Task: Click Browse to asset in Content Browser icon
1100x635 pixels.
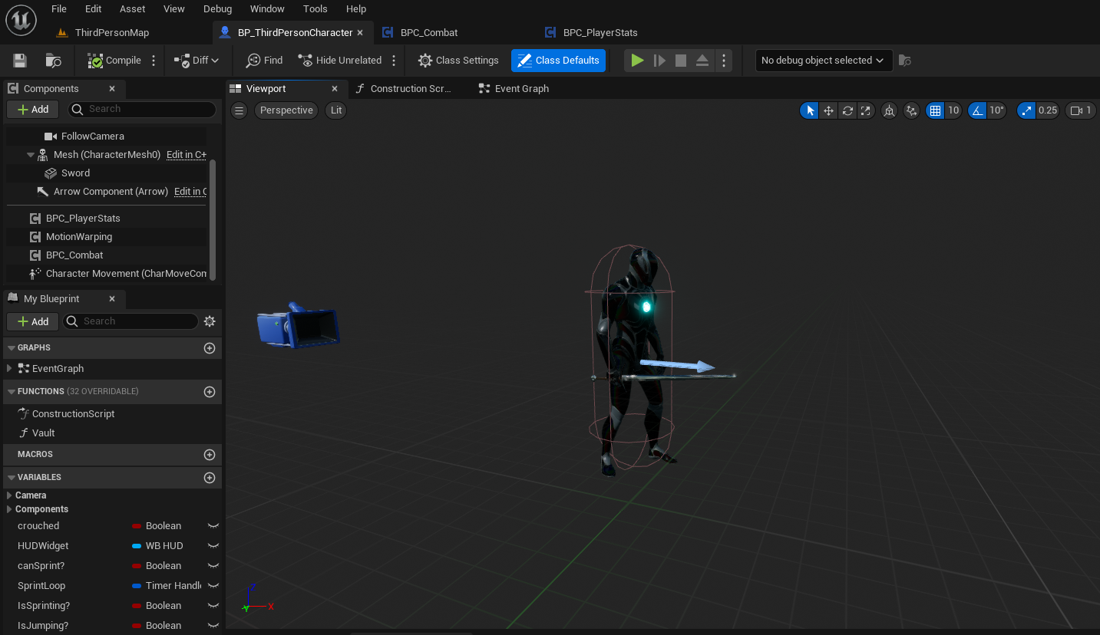Action: pos(54,61)
